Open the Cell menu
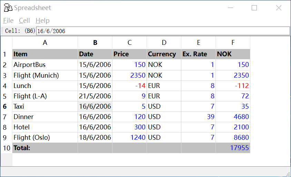291x177 pixels. coord(24,21)
